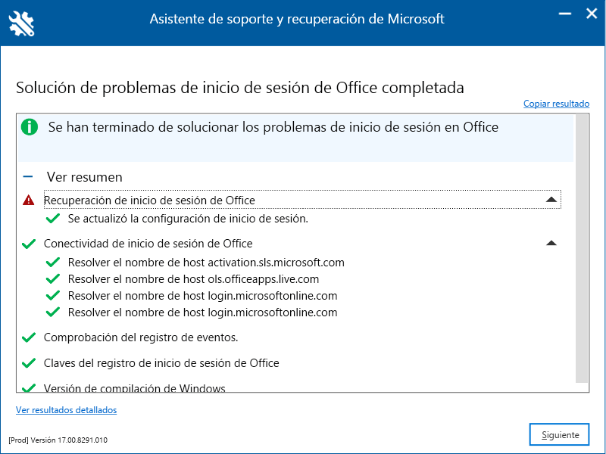Screen dimensions: 606x454
Task: Select 'Versión de compilación de Windows' item
Action: coord(135,388)
